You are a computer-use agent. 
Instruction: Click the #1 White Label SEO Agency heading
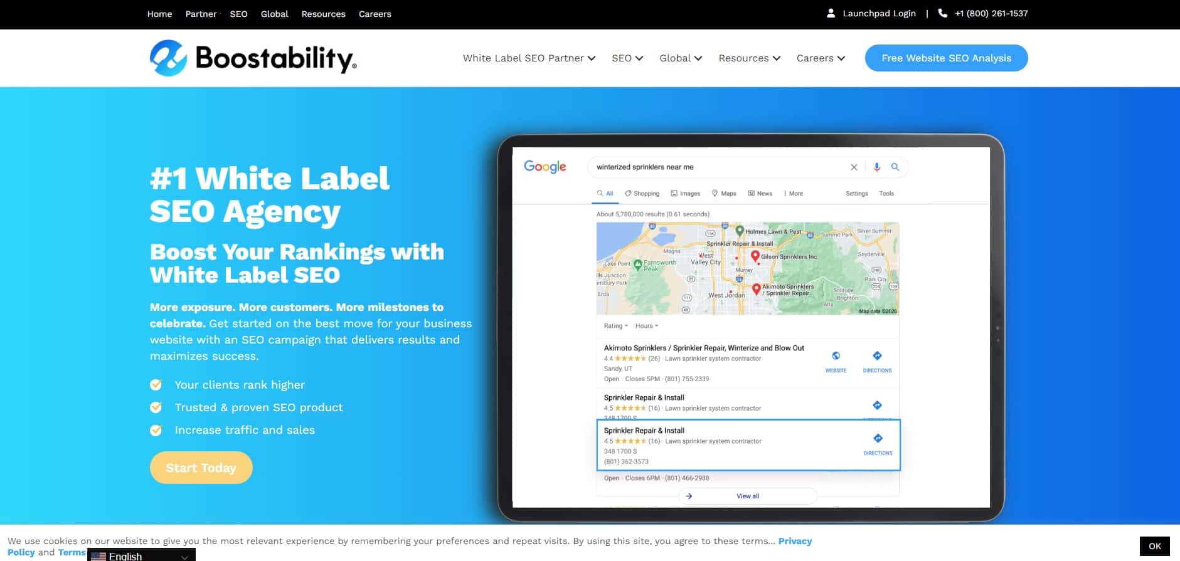(x=270, y=195)
